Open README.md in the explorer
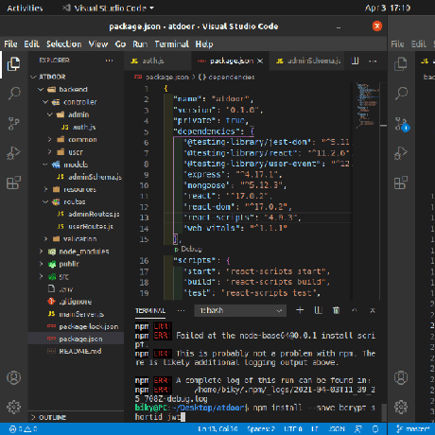 pos(80,351)
